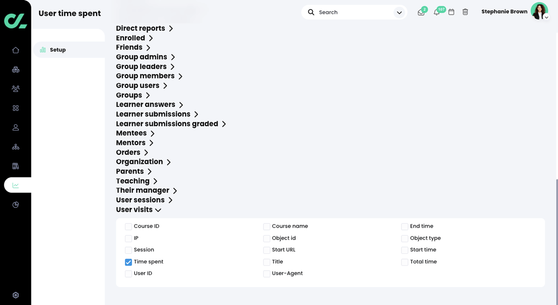Click the bar chart icon beside Setup
Viewport: 558px width, 305px height.
(x=43, y=50)
